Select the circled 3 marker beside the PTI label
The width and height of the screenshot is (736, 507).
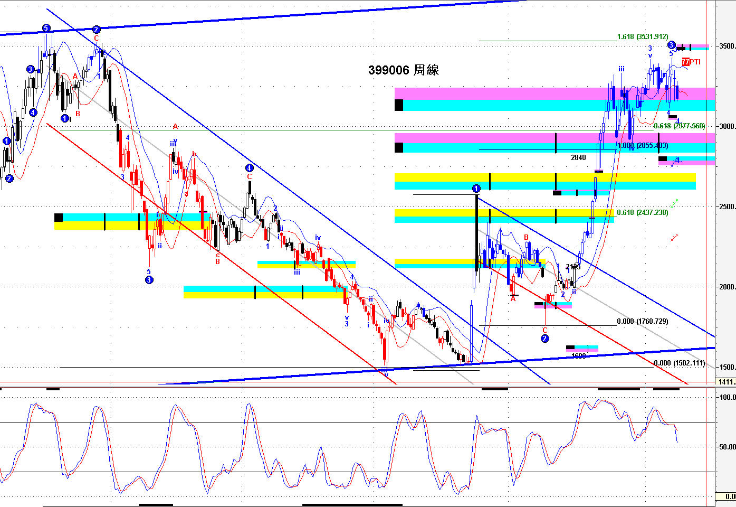[671, 45]
